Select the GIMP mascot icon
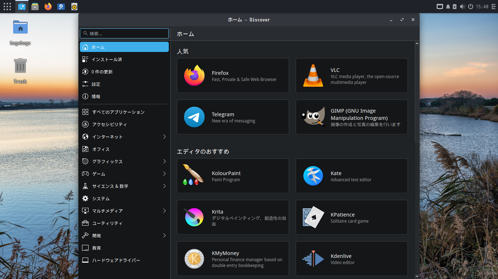The image size is (498, 279). [x=313, y=117]
